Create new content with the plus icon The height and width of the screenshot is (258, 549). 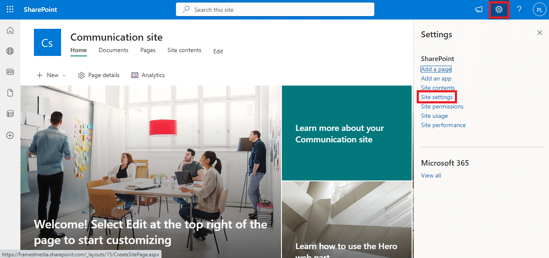[10, 135]
